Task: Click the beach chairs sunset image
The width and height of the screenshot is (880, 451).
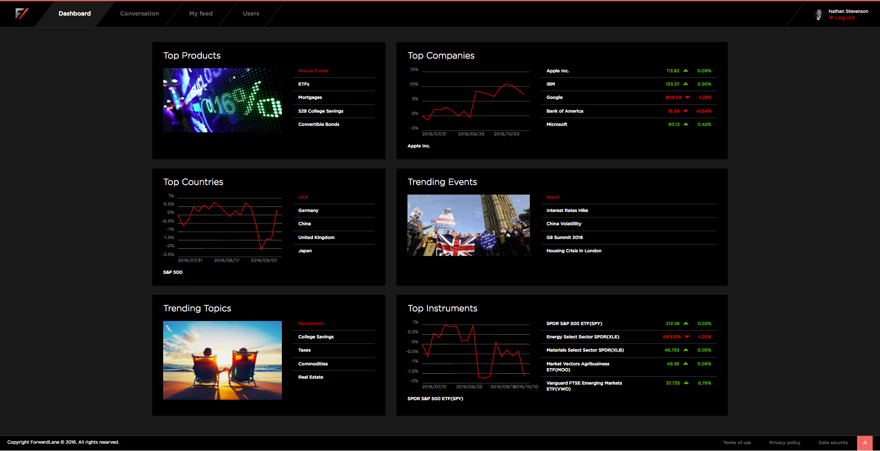Action: point(222,360)
